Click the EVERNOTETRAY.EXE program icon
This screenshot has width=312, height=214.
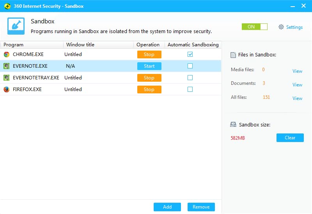(x=7, y=78)
